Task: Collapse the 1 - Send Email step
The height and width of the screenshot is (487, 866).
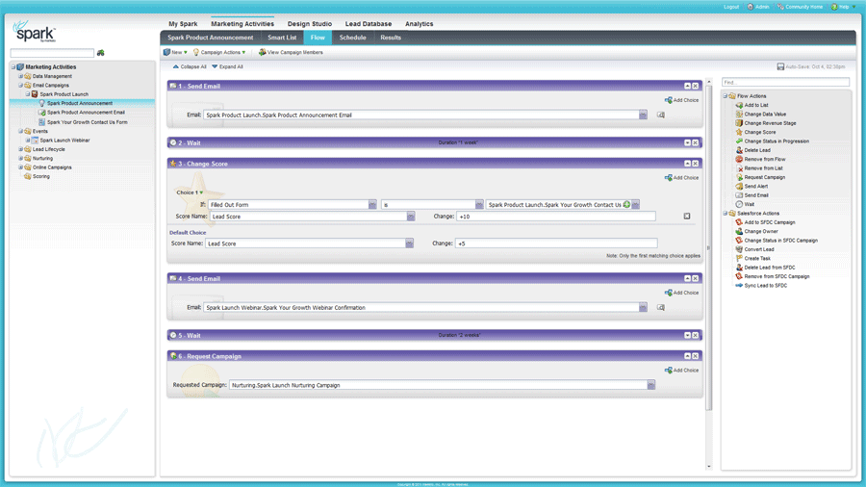Action: click(x=688, y=86)
